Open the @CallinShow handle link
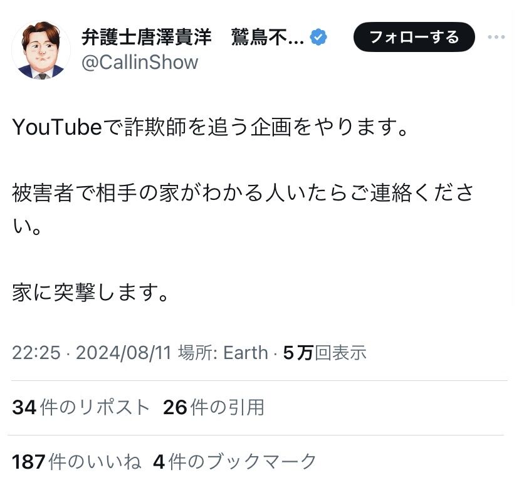519x485 pixels. [140, 62]
